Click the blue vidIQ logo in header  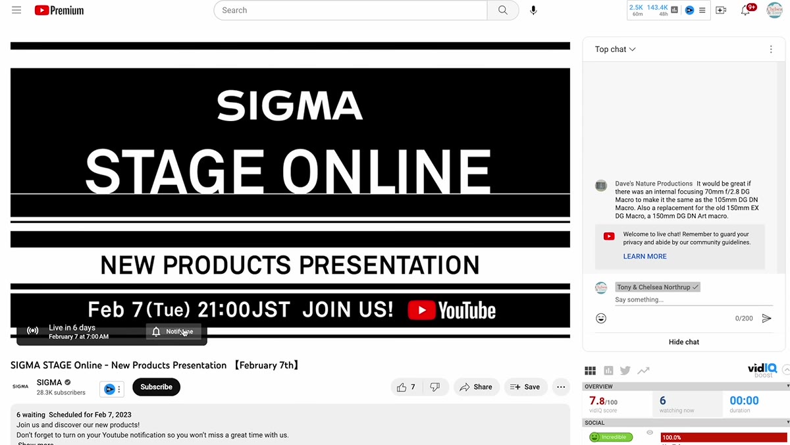click(689, 11)
